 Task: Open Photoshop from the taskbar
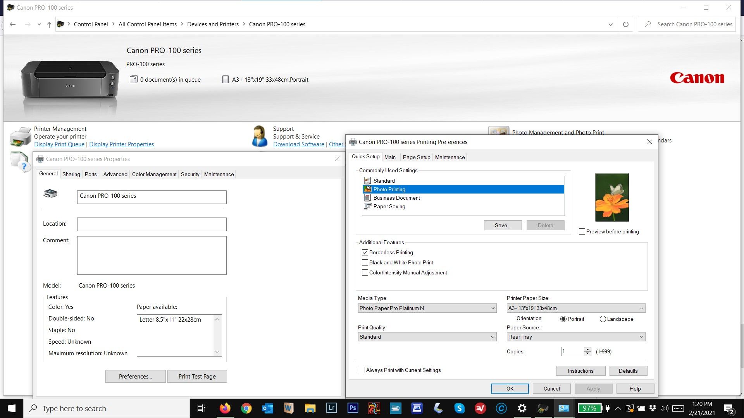tap(353, 408)
